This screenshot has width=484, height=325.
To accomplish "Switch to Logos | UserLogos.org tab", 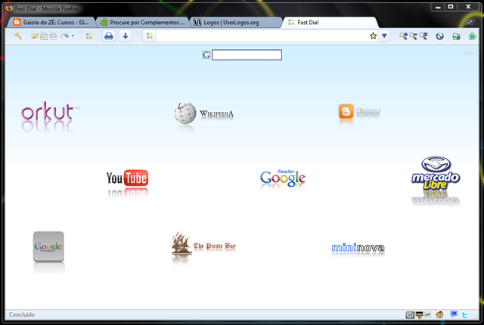I will (236, 23).
